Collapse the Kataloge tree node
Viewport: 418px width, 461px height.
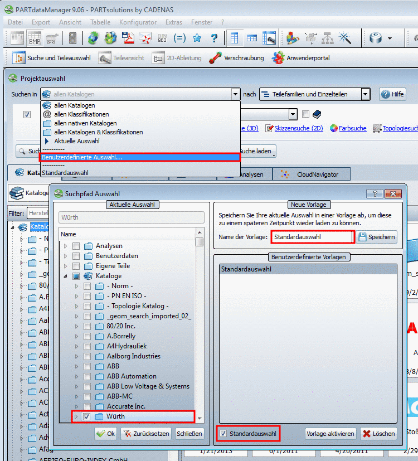coord(66,276)
